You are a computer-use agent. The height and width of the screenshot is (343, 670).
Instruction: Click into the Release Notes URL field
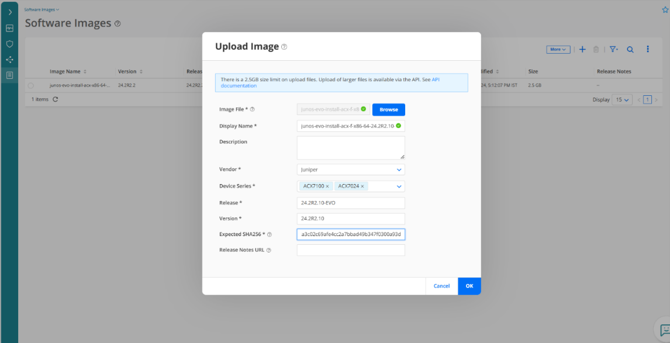[x=351, y=250]
